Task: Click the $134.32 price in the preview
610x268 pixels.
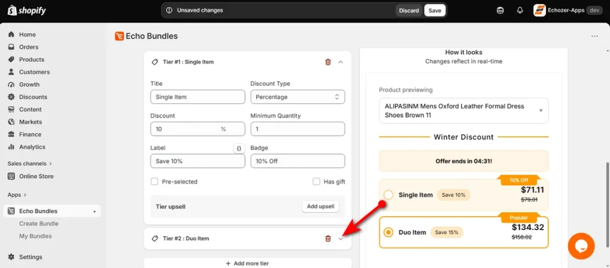Action: click(x=528, y=227)
